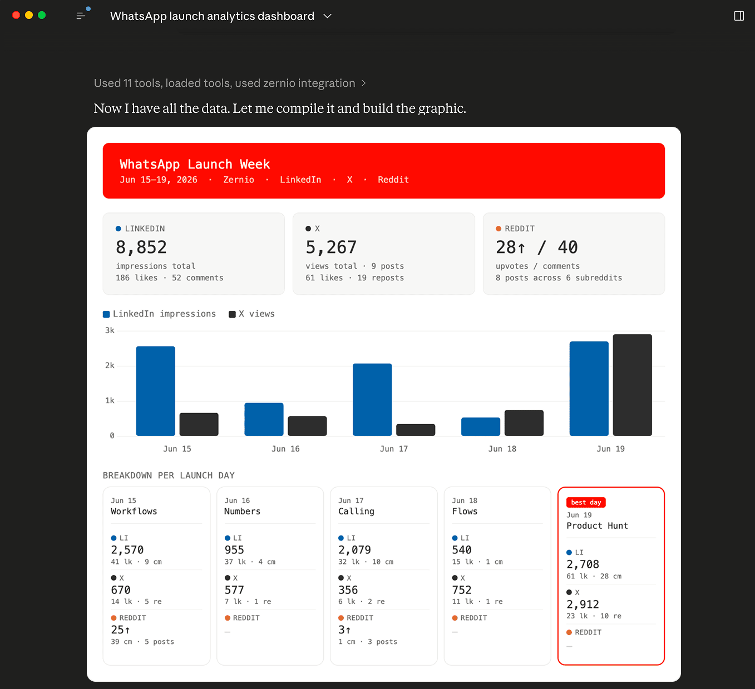Click the 186 likes · 52 comments text

click(170, 278)
